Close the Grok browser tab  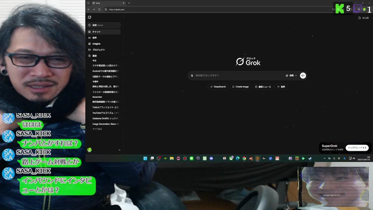(124, 3)
